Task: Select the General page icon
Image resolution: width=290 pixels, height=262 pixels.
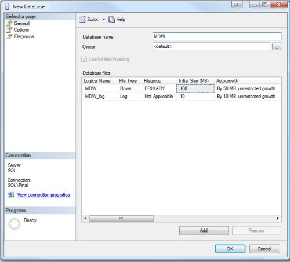Action: tap(9, 23)
